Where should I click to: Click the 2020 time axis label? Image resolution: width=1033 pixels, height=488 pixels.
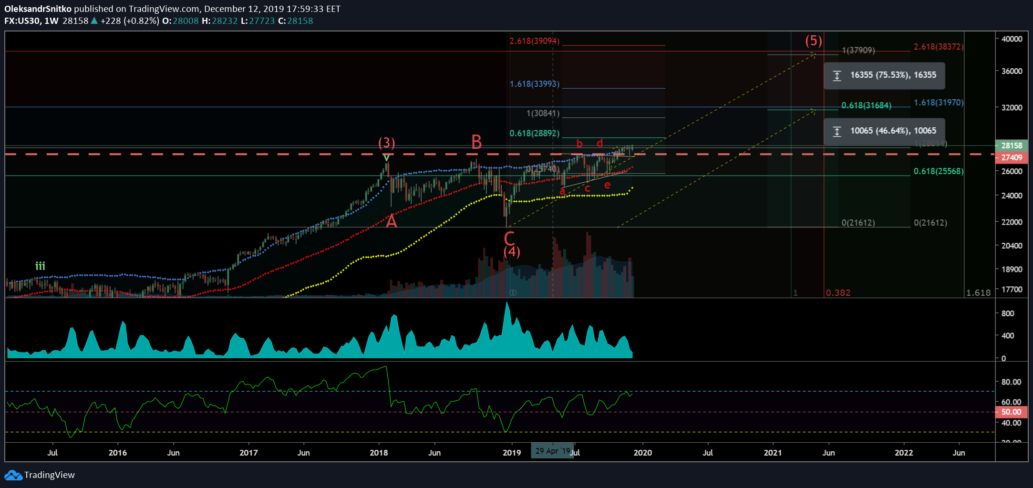pyautogui.click(x=643, y=453)
